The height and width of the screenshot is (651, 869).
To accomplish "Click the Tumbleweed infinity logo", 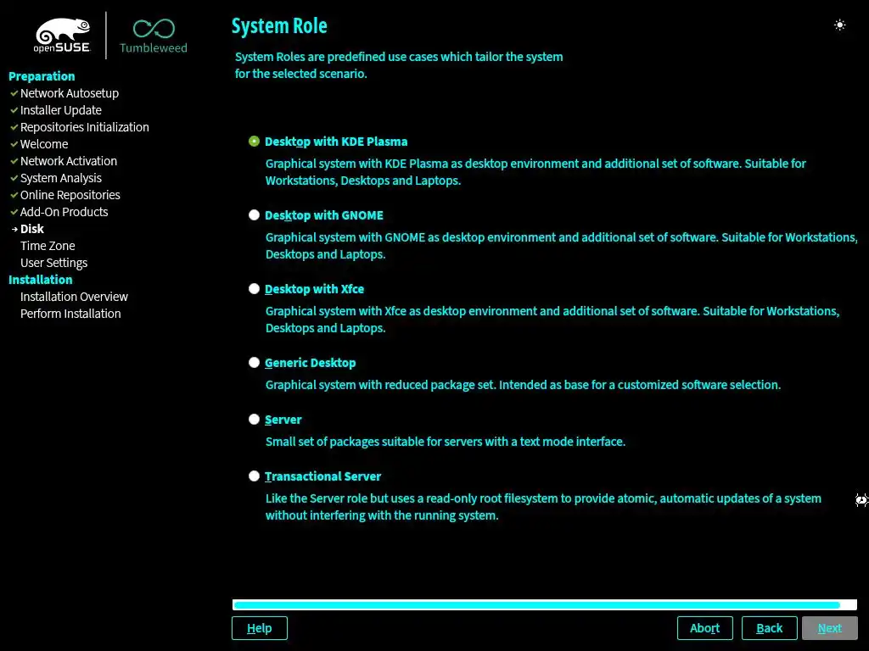I will [x=154, y=36].
